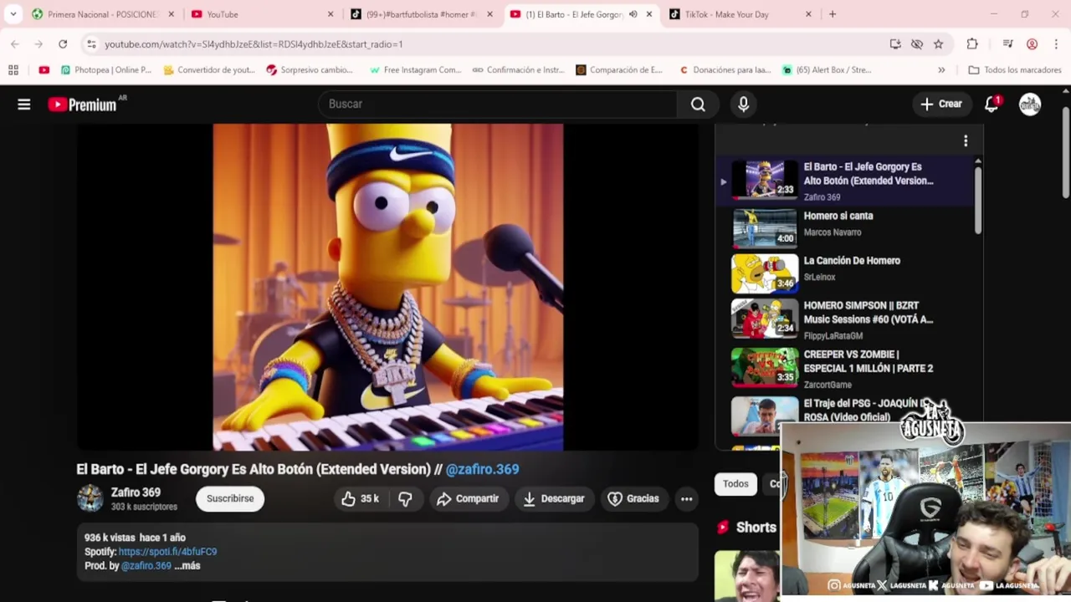Click the Compartir button
Viewport: 1071px width, 602px height.
[x=469, y=498]
